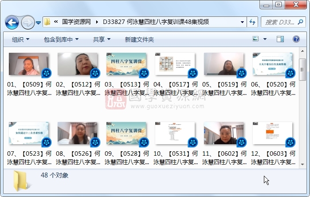Click the search magnifier icon
The image size is (310, 197).
click(301, 22)
